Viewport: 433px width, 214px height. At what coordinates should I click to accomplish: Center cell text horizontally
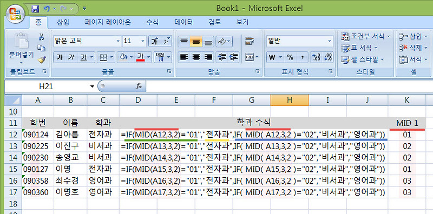(196, 57)
